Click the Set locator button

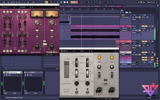tap(122, 10)
